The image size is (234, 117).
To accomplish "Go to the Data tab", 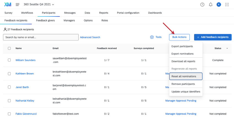I will [87, 13].
